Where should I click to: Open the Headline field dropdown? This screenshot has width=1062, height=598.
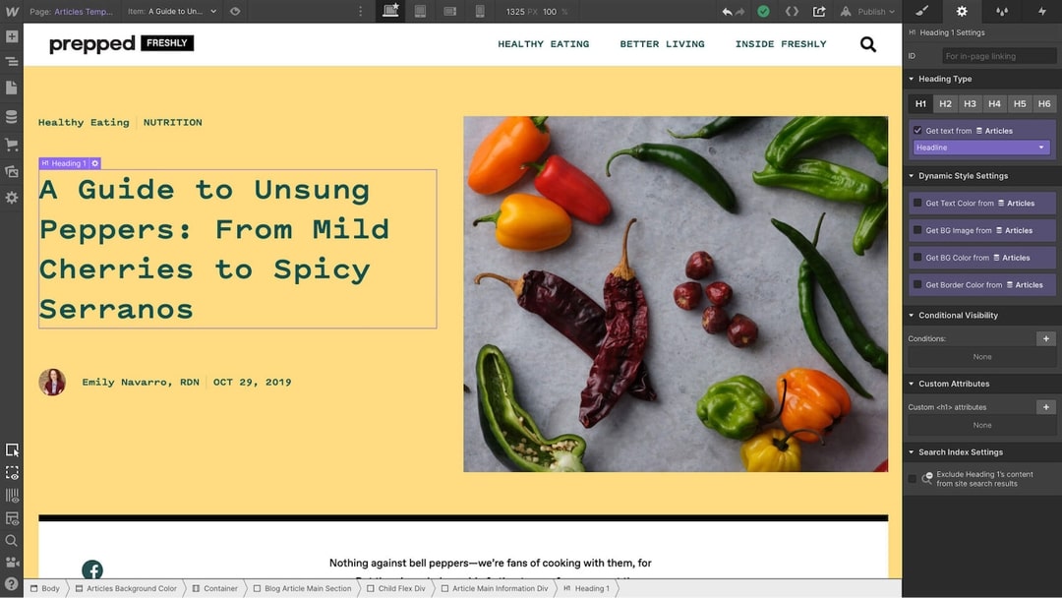click(x=981, y=148)
